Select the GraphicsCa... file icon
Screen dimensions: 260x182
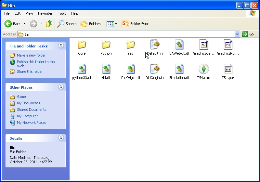point(204,45)
